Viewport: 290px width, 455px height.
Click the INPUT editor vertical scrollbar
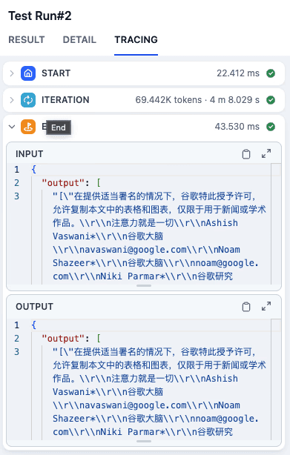click(x=276, y=224)
